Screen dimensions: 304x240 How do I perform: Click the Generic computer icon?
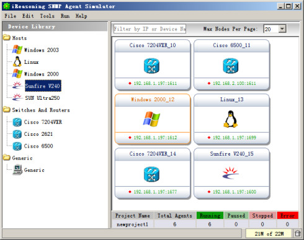(17, 170)
